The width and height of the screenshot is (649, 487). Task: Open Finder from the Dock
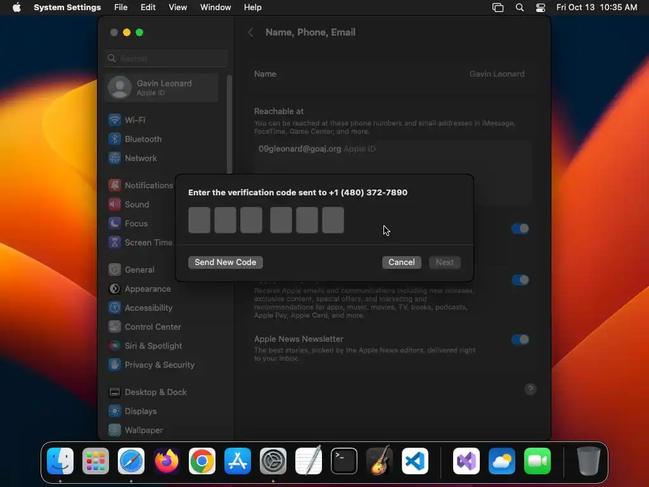click(60, 461)
